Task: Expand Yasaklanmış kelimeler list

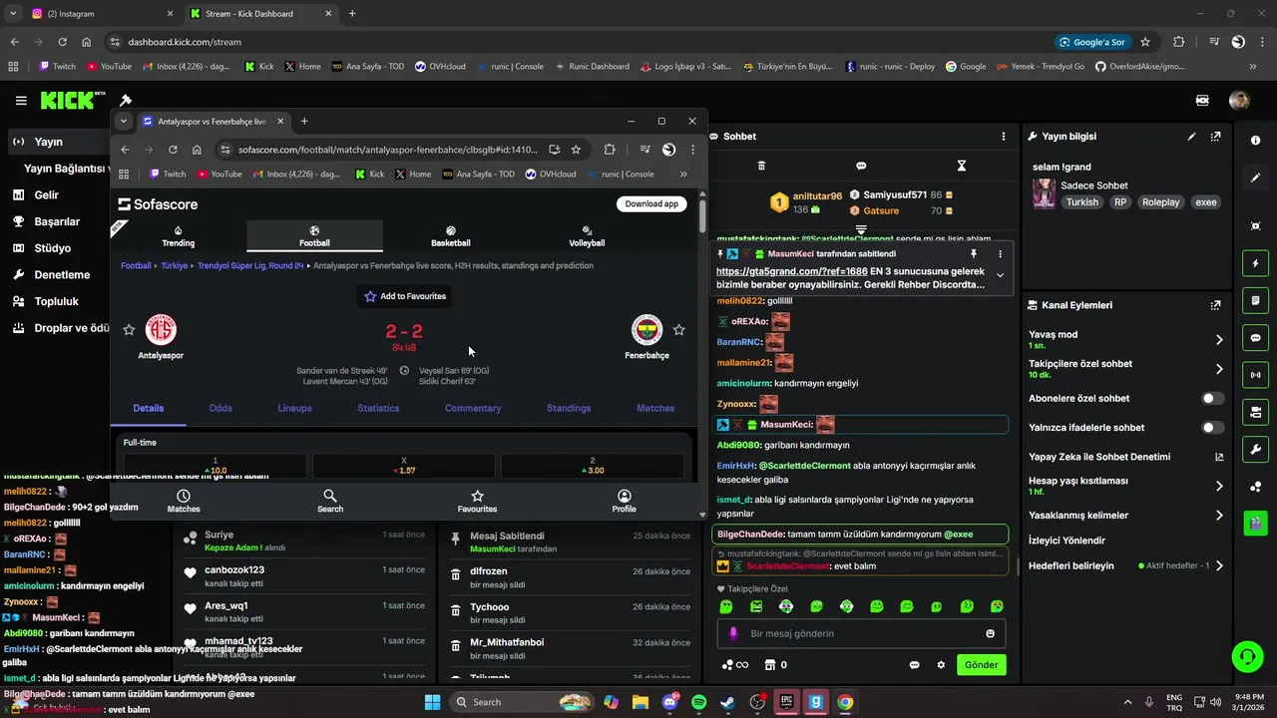Action: pyautogui.click(x=1219, y=516)
